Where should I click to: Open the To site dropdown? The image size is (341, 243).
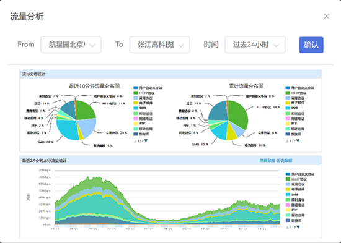point(159,45)
